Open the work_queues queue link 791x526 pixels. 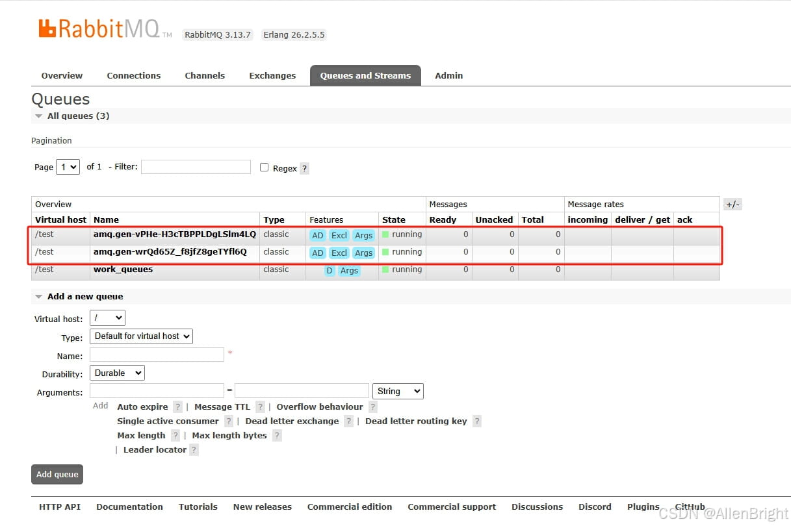123,269
